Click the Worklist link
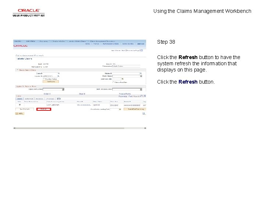Screen dimensions: 265x198 point(96,44)
